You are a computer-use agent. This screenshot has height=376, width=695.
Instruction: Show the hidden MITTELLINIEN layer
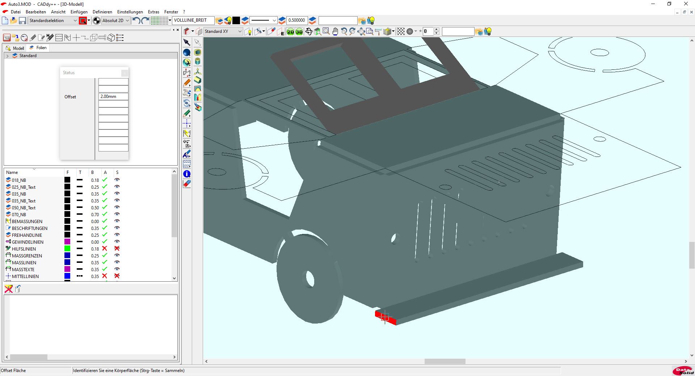point(117,276)
